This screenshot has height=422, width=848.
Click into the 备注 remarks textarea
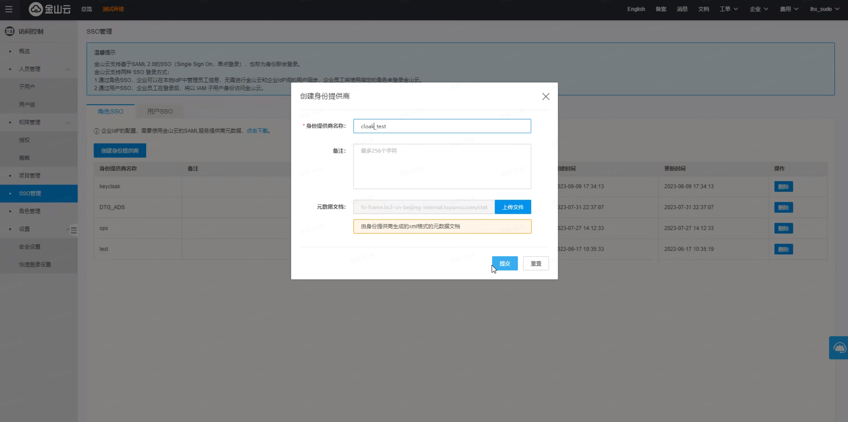click(442, 166)
